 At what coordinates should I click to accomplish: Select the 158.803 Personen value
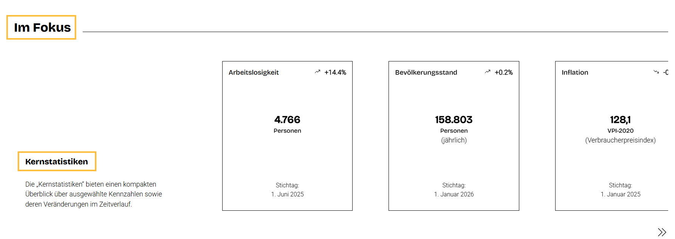click(454, 124)
